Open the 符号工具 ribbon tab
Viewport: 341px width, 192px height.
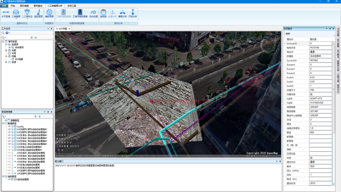click(x=72, y=6)
